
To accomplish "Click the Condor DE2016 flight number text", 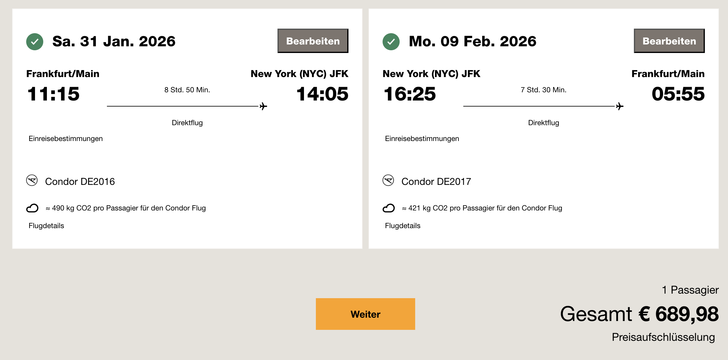I will 80,182.
